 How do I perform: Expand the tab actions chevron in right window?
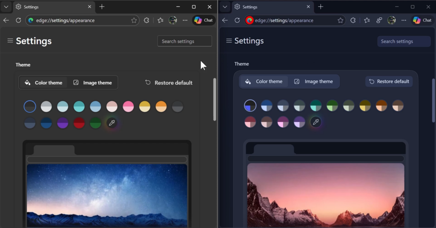(225, 7)
